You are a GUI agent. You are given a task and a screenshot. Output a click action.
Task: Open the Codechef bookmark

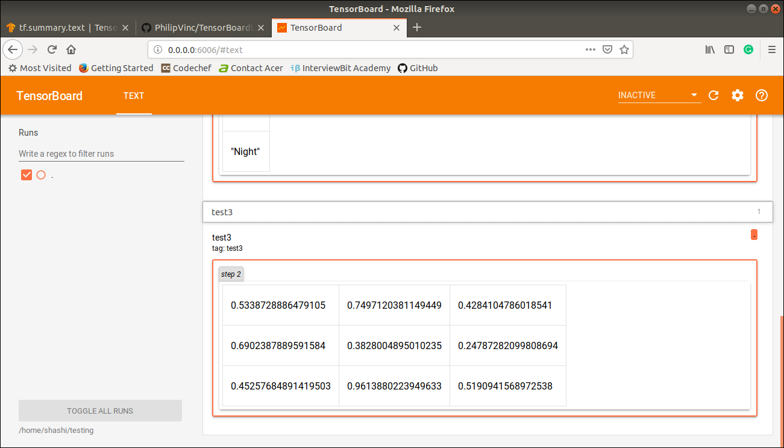(x=186, y=68)
